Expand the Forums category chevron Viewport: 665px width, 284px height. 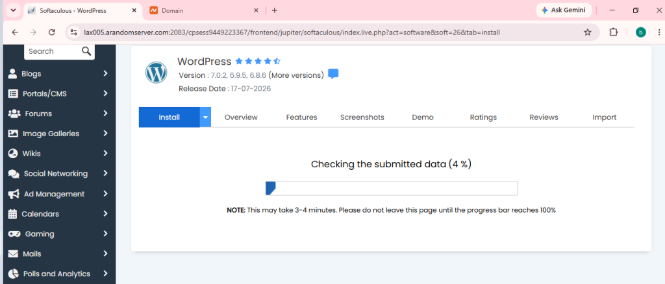point(106,113)
